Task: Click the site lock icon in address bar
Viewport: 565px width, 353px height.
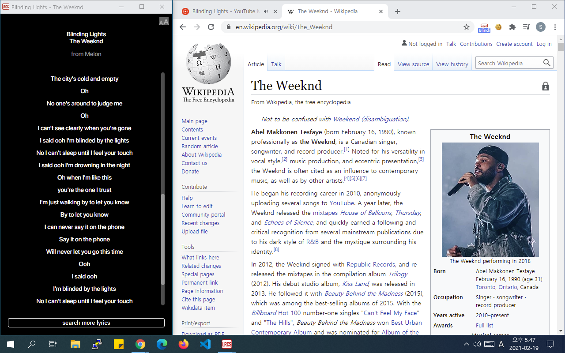Action: click(228, 27)
